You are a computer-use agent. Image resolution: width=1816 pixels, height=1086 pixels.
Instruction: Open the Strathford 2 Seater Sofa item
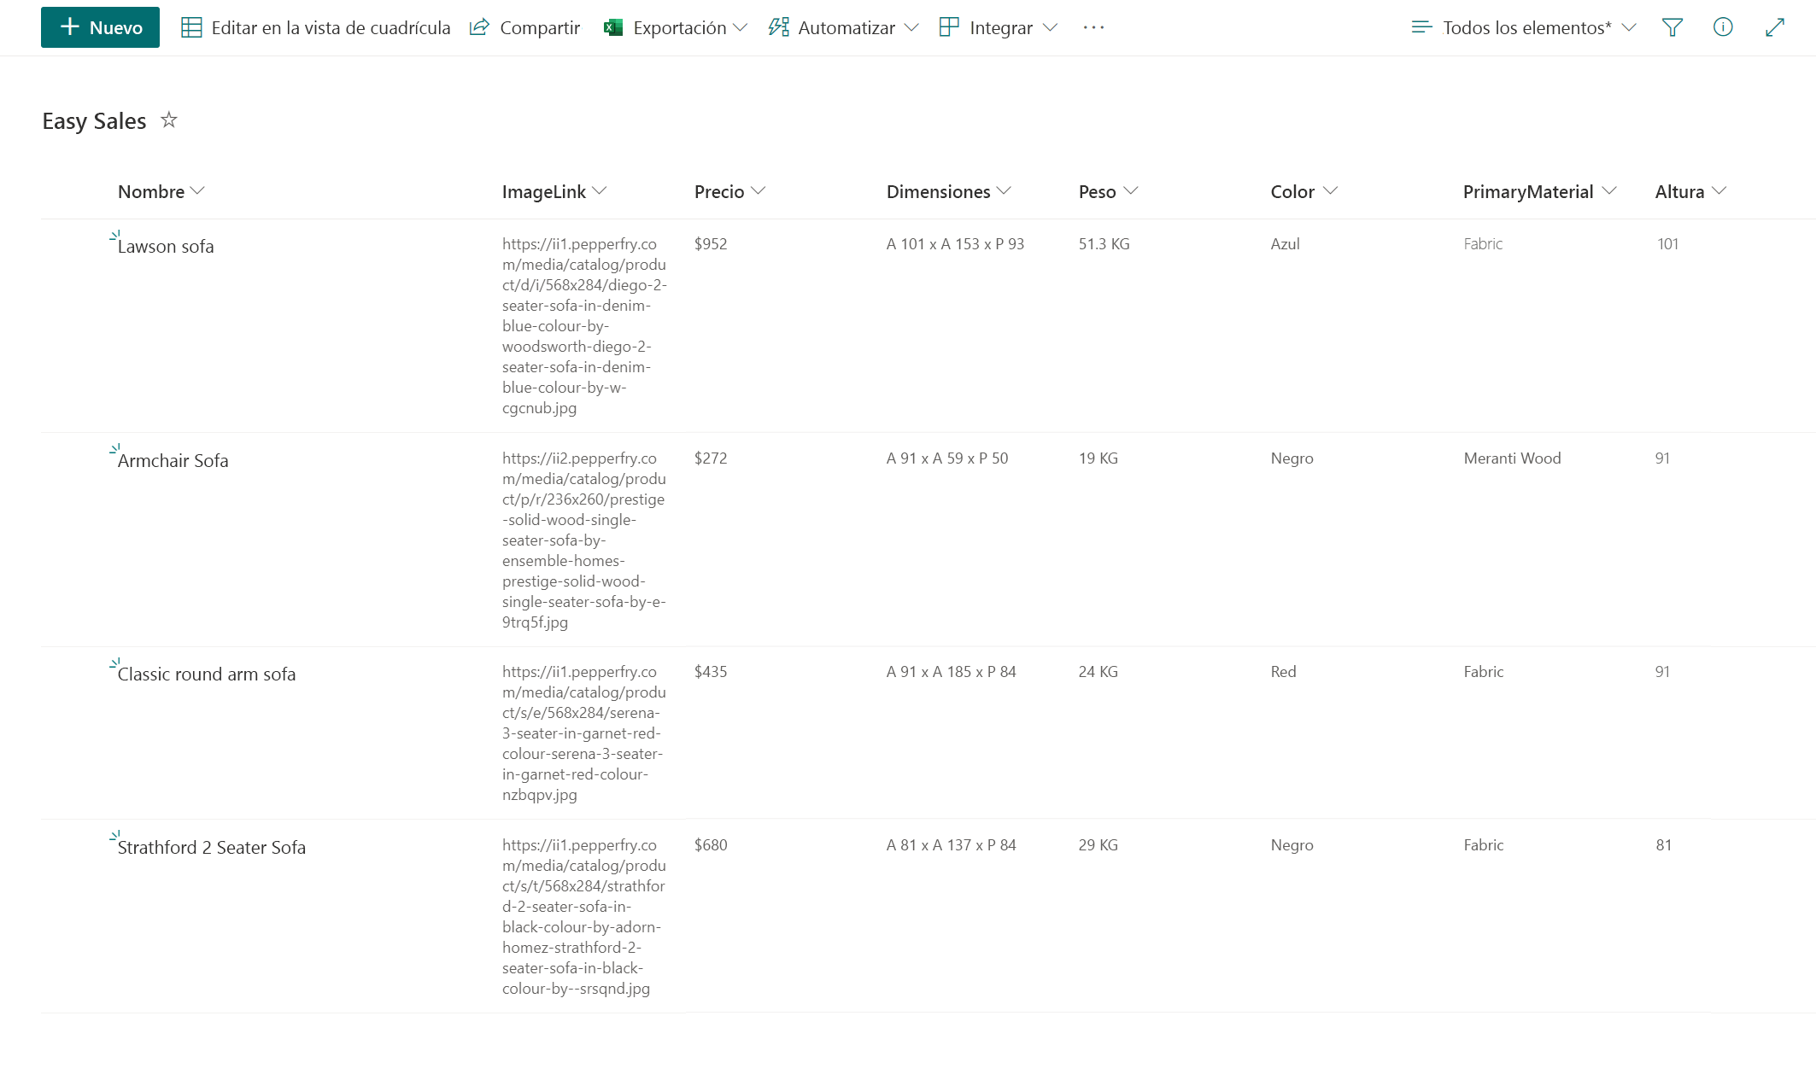213,848
